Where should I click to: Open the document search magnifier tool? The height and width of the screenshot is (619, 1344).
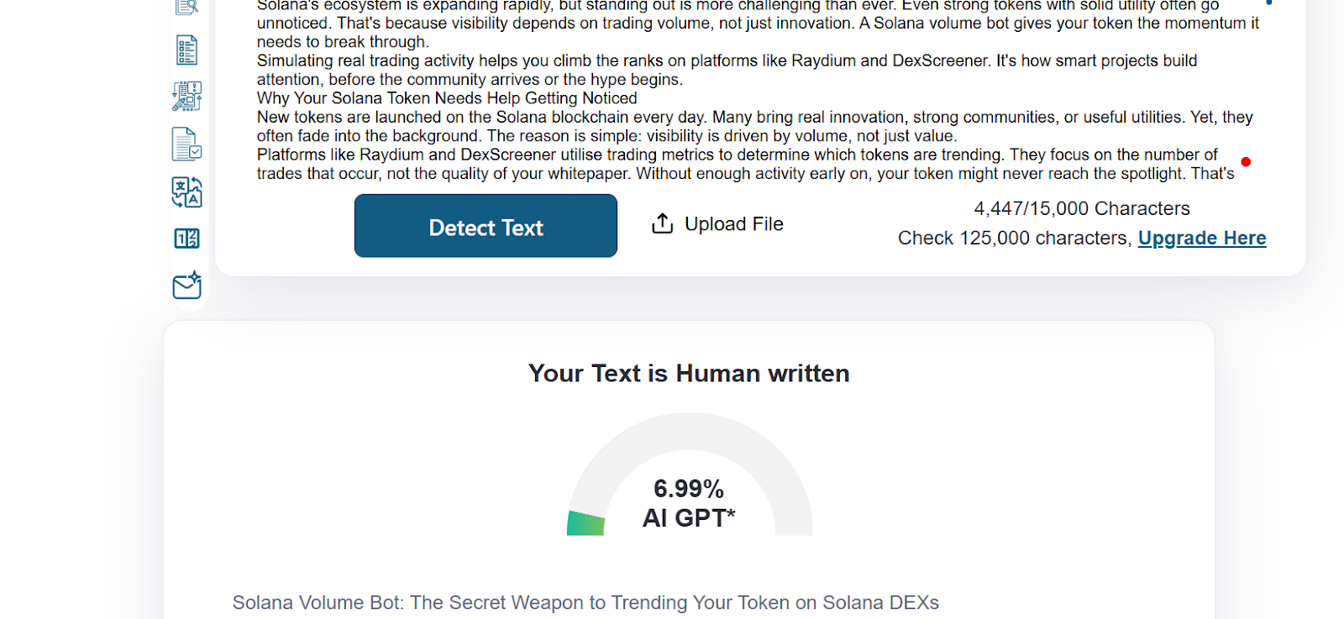coord(186,7)
